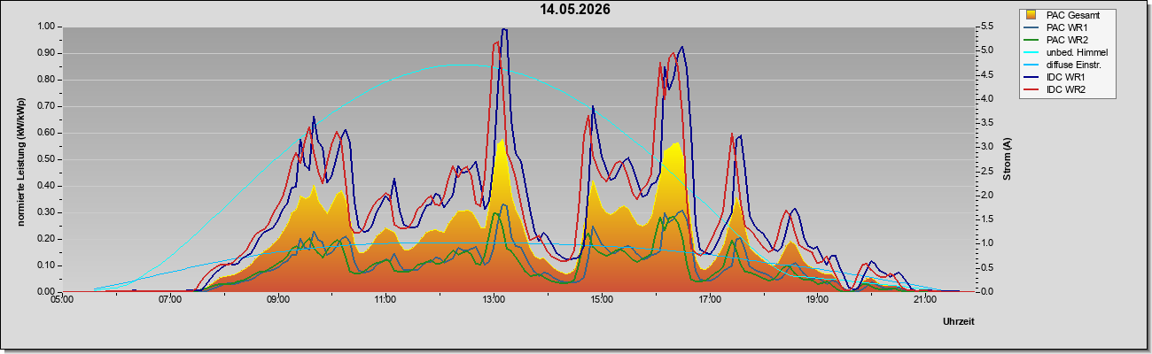Select the IDC WR1 legend entry
This screenshot has height=354, width=1152.
(1066, 77)
